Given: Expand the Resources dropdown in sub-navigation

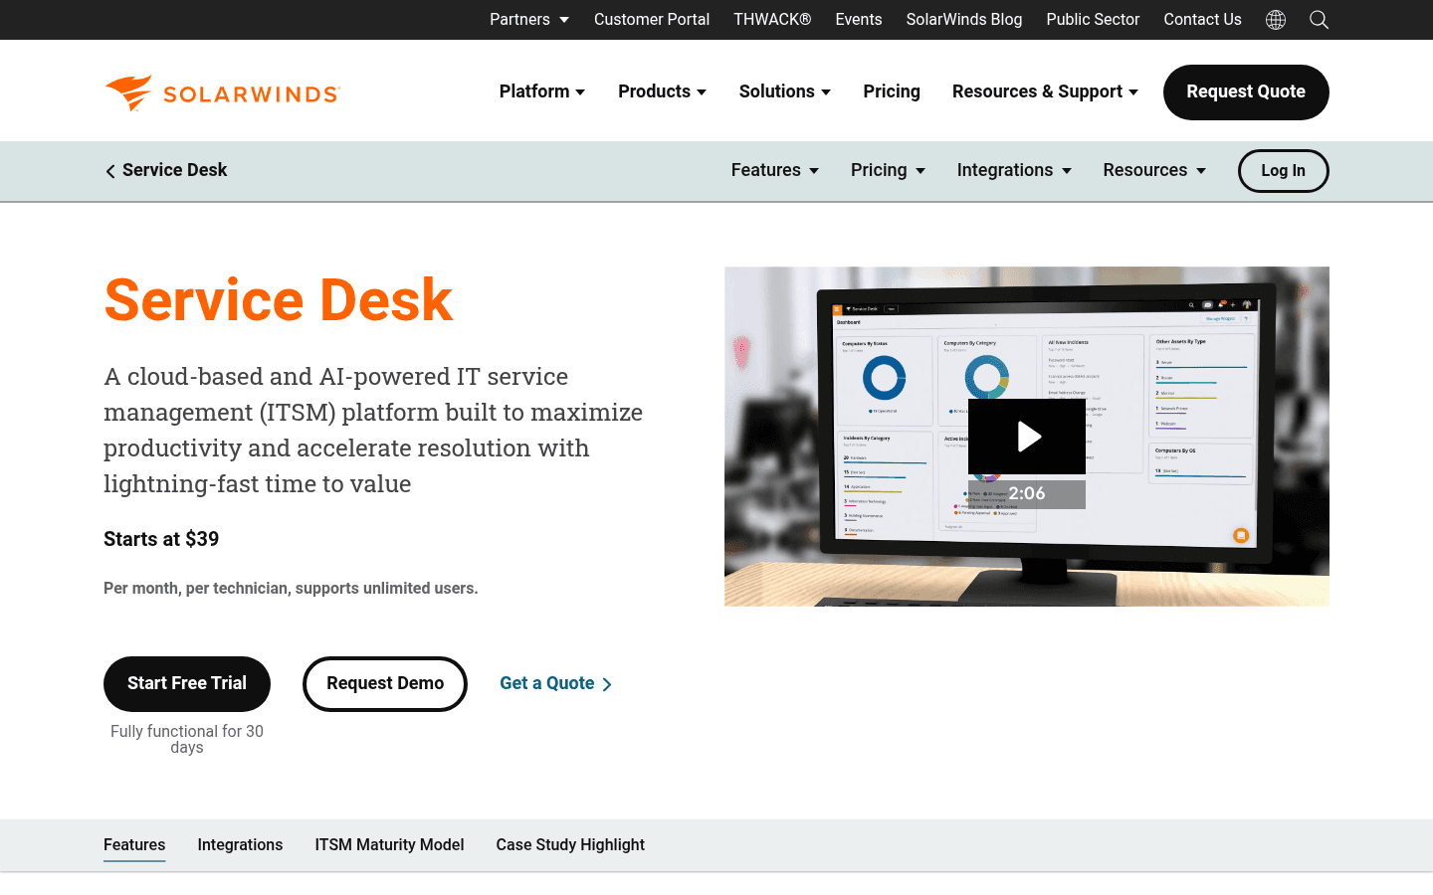Looking at the screenshot, I should pyautogui.click(x=1154, y=170).
